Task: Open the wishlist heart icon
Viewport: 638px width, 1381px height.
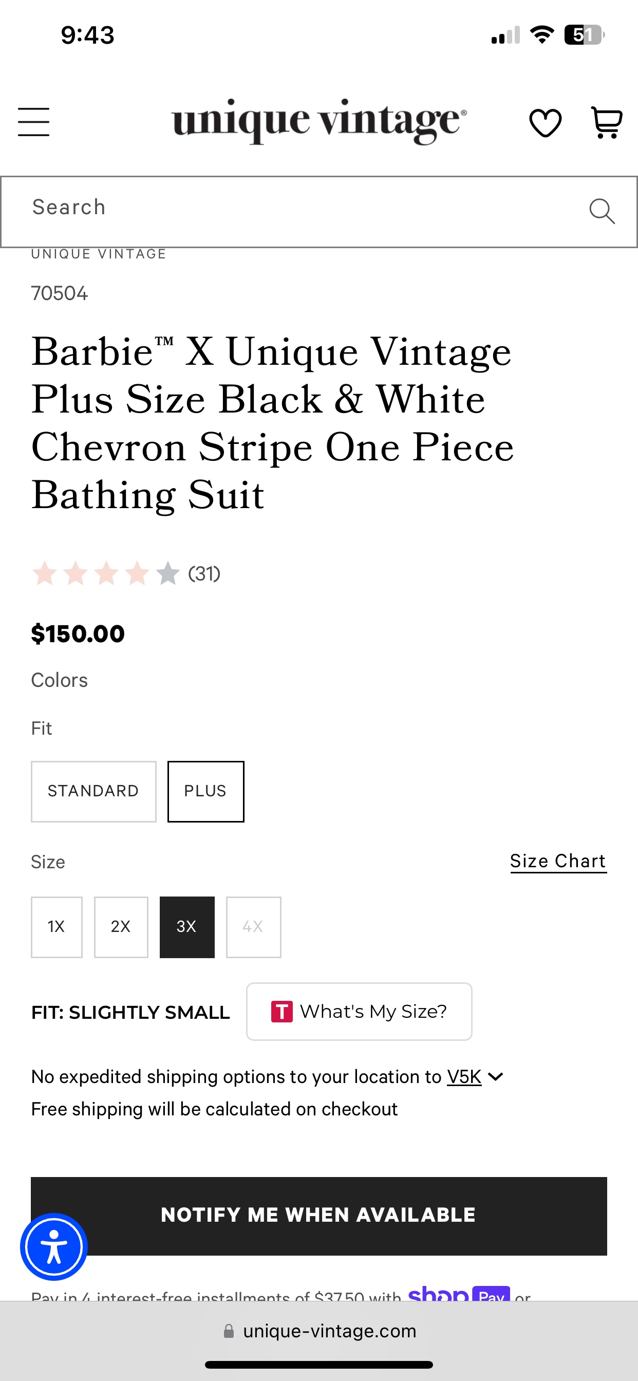Action: click(x=545, y=122)
